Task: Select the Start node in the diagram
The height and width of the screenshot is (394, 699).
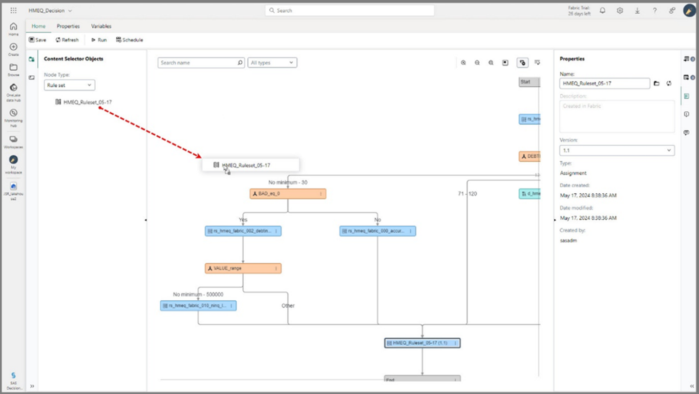Action: 530,82
